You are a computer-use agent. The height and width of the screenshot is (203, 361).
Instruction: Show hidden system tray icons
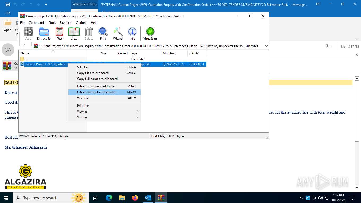[x=301, y=198]
